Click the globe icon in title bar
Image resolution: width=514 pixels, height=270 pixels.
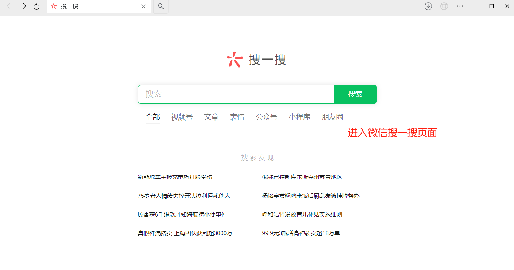[444, 6]
